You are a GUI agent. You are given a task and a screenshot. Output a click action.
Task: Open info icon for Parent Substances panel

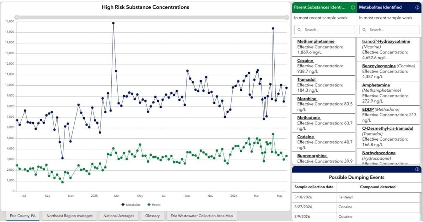pos(353,7)
